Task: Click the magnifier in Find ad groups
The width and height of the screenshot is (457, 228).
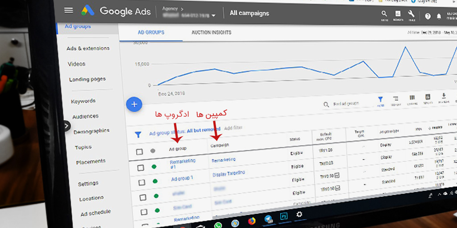Action: pos(326,104)
